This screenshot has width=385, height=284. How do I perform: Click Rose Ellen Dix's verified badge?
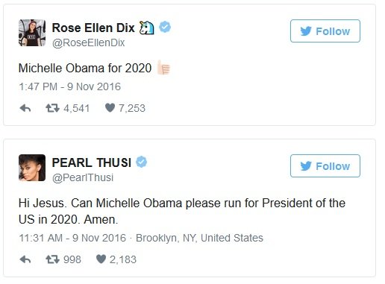click(165, 27)
